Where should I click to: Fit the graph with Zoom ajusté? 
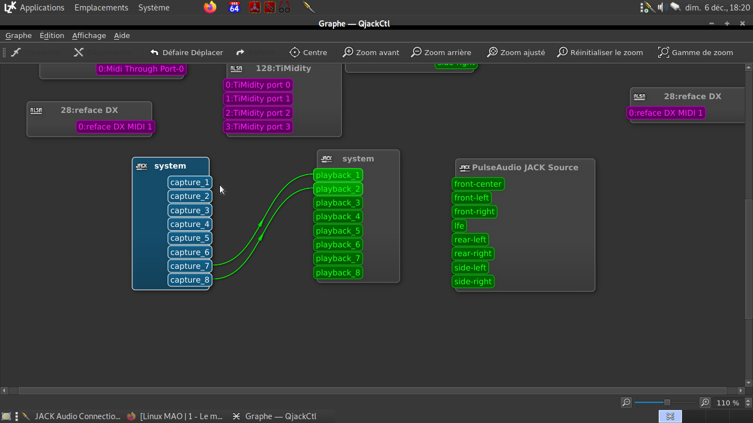pos(516,52)
